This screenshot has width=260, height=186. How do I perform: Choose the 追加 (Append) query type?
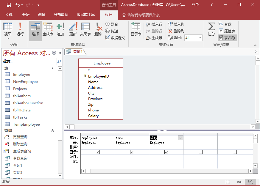point(60,29)
